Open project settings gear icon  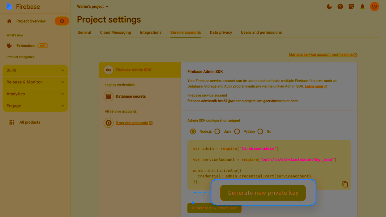(x=62, y=21)
